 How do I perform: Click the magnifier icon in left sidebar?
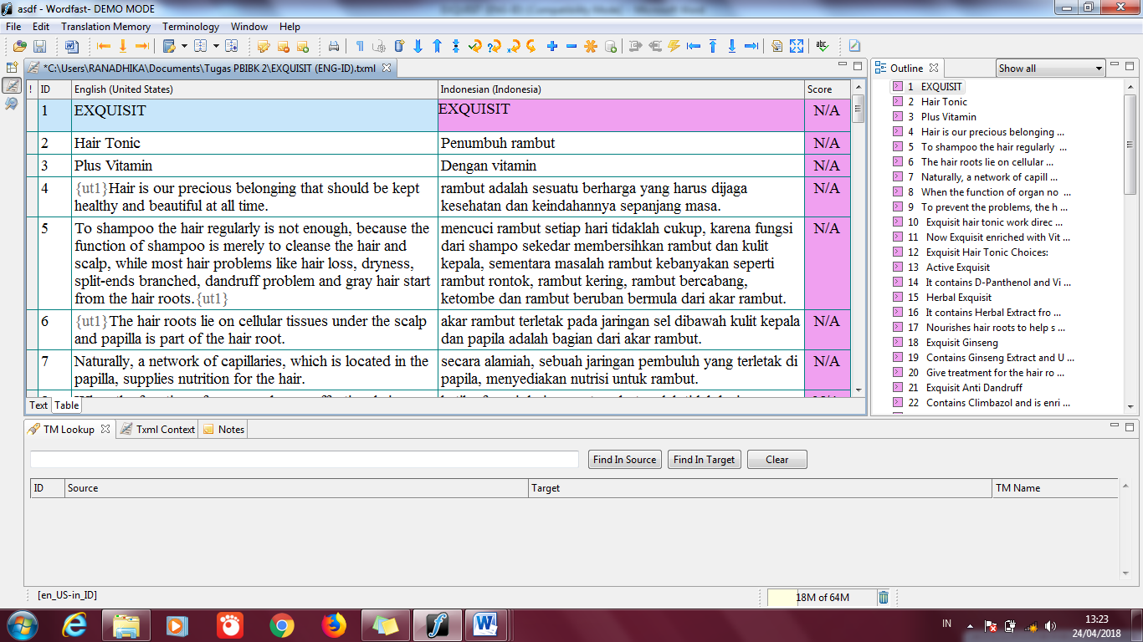click(x=12, y=104)
